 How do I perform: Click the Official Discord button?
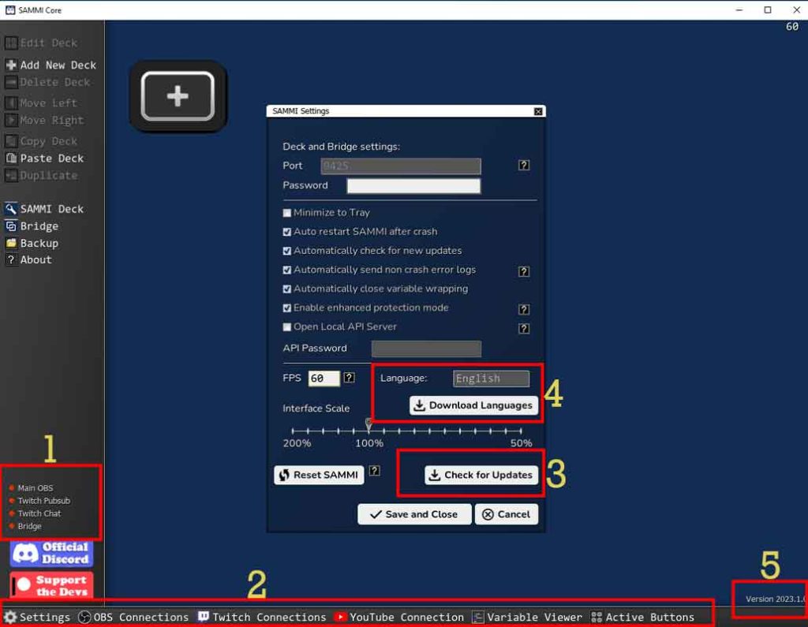point(52,554)
